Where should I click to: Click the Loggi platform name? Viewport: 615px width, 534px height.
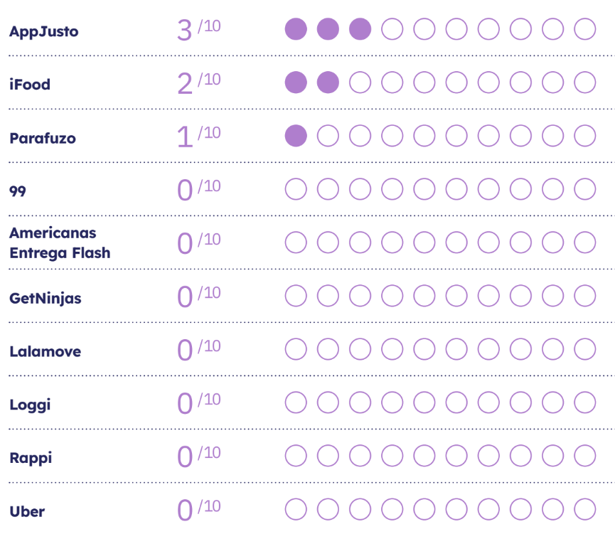[30, 405]
